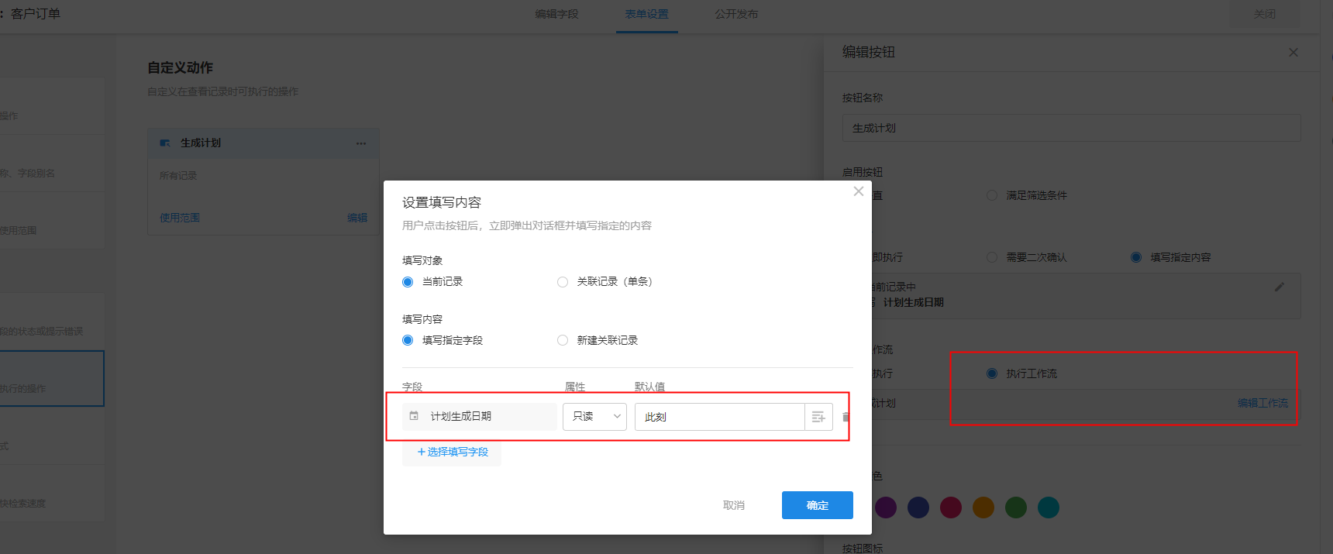Close the 设置填写内容 dialog
This screenshot has width=1333, height=554.
tap(858, 191)
